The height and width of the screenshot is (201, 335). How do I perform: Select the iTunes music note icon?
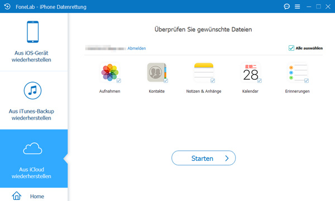click(x=32, y=90)
